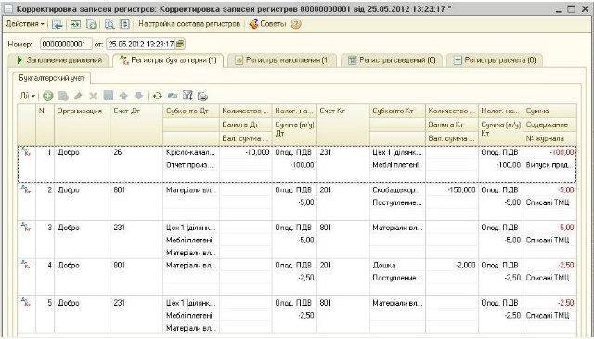Click the Дт/Кт entry icon in row 4
Viewport: 594px width, 339px height.
pos(27,265)
